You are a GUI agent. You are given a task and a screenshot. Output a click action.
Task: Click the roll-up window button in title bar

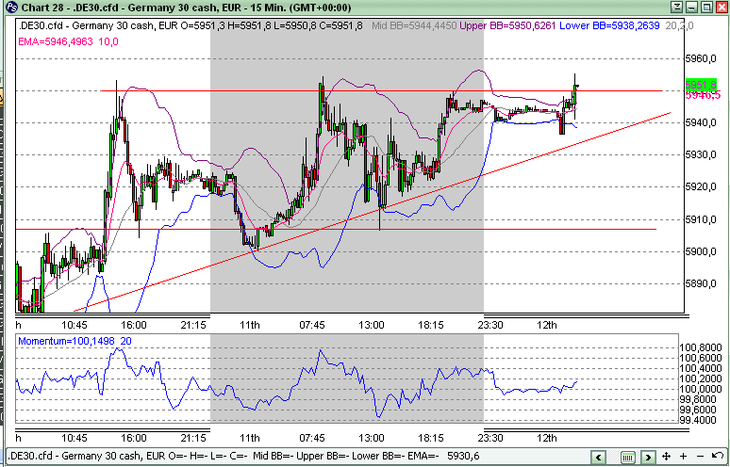(x=677, y=7)
